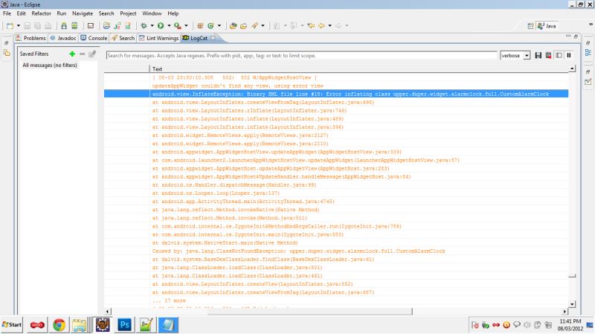Screen dimensions: 595x334
Task: Click the Search flashlight toolbar icon
Action: tap(254, 26)
